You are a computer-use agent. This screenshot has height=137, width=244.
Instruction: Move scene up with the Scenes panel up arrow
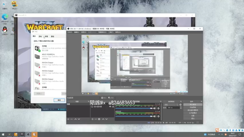coord(75,119)
